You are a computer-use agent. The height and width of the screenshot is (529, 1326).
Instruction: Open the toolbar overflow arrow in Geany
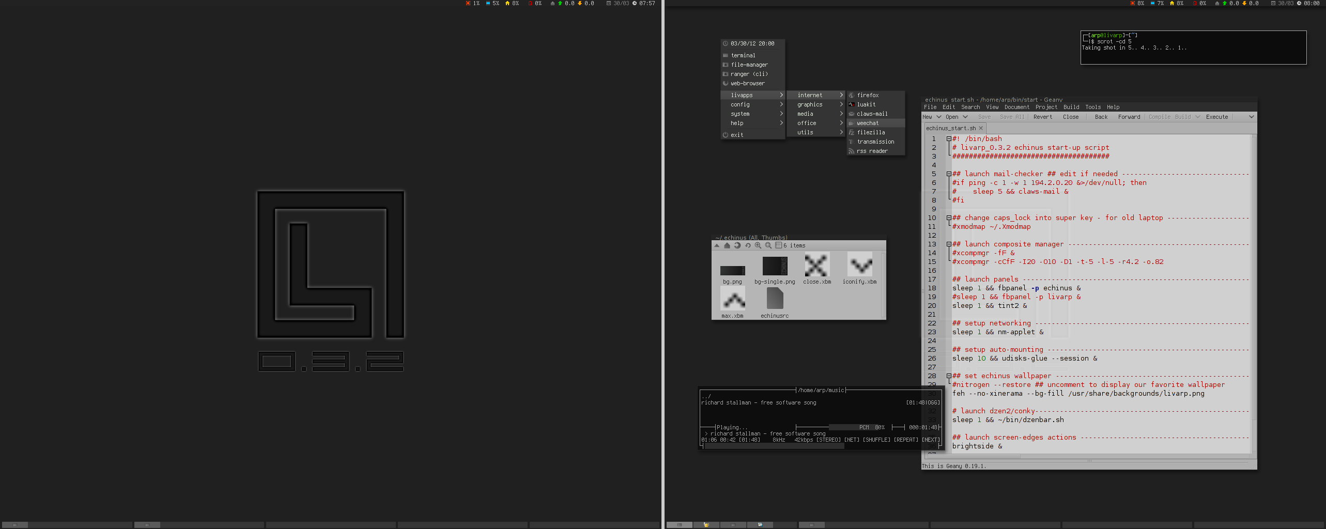click(x=1251, y=117)
